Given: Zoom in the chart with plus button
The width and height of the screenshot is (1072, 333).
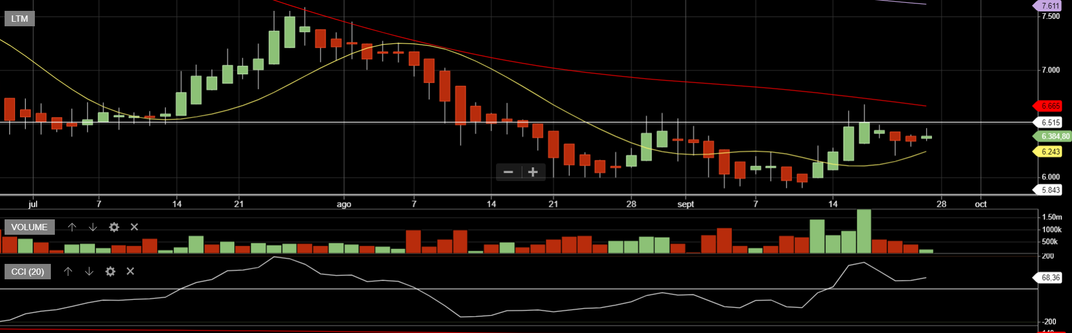Looking at the screenshot, I should tap(533, 172).
